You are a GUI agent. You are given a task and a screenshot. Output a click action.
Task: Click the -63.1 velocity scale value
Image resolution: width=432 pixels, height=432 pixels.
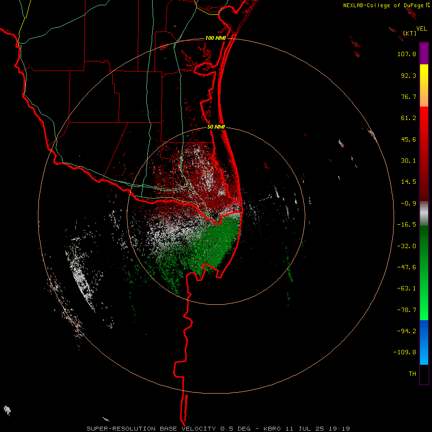click(407, 288)
